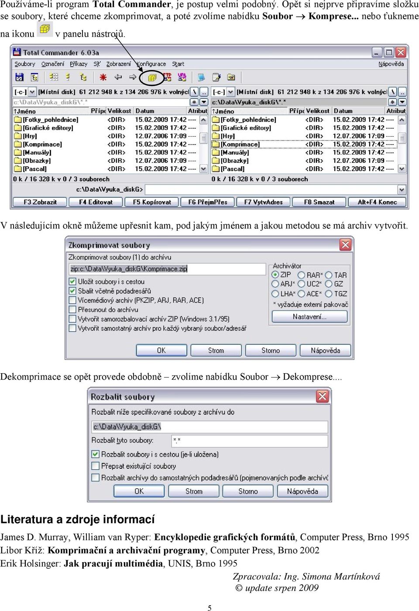Select the ZIP archiver radio button
Image resolution: width=419 pixels, height=611 pixels.
(275, 275)
